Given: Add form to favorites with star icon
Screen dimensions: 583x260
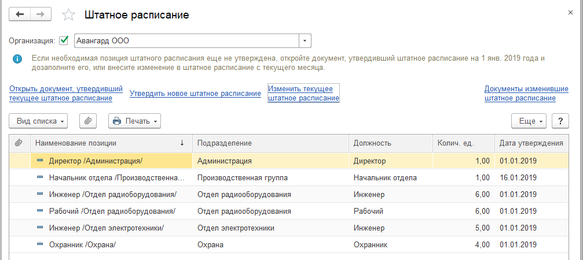Looking at the screenshot, I should pos(68,15).
